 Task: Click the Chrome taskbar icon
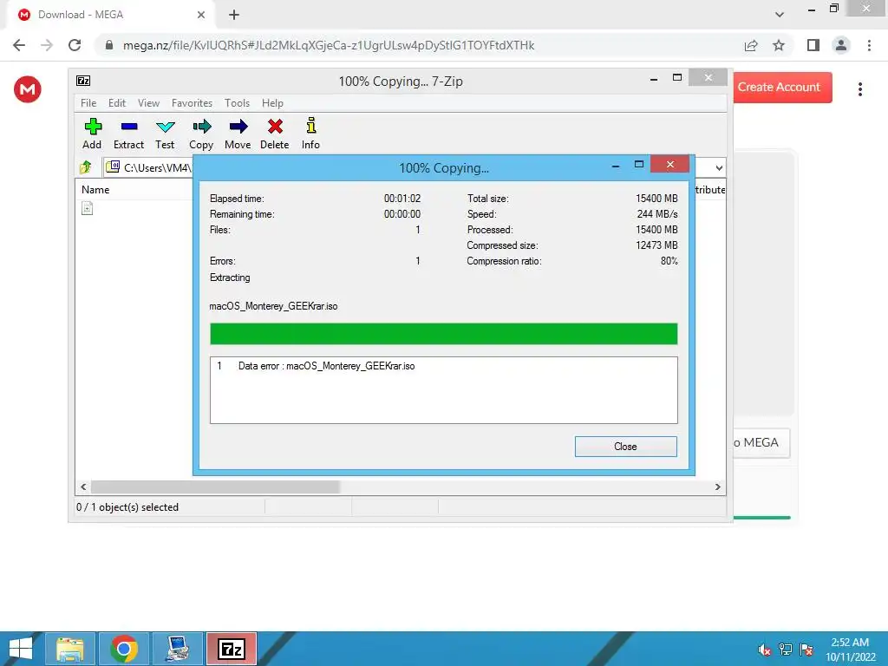(124, 649)
